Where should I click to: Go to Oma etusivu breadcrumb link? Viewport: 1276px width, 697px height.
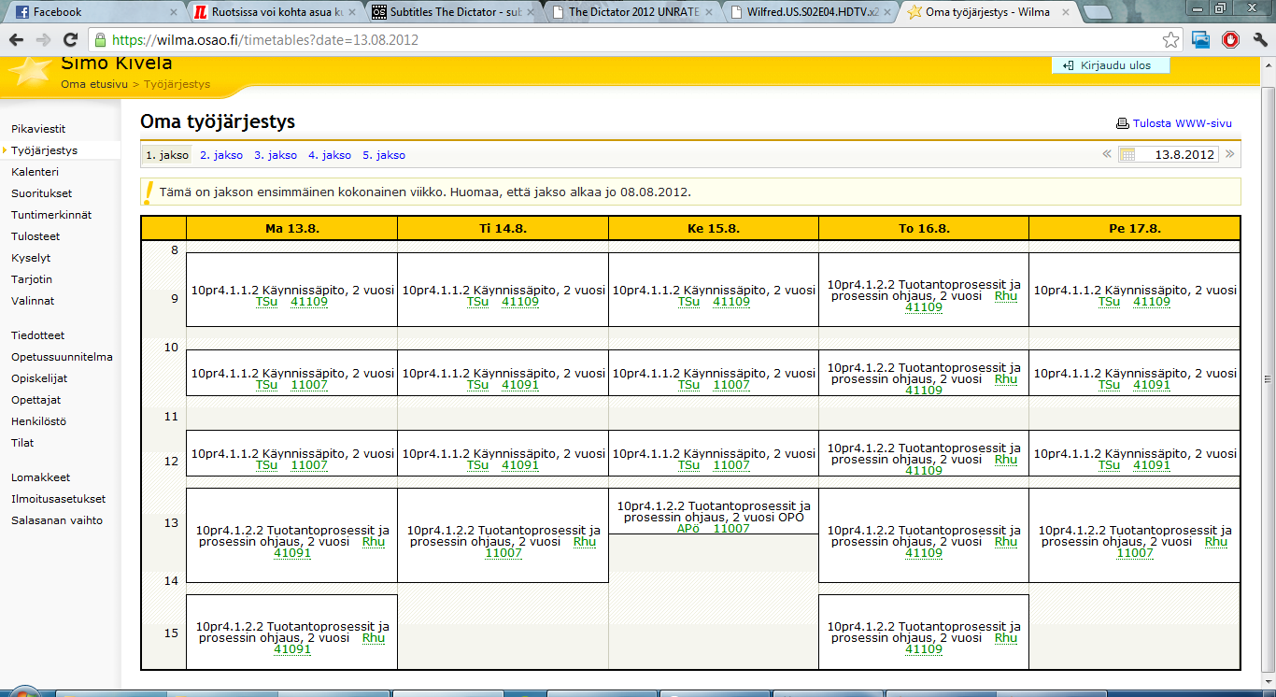(94, 84)
